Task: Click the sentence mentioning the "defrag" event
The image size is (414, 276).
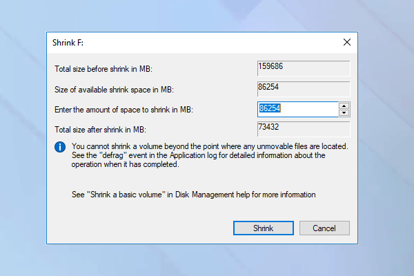Action: tap(200, 156)
